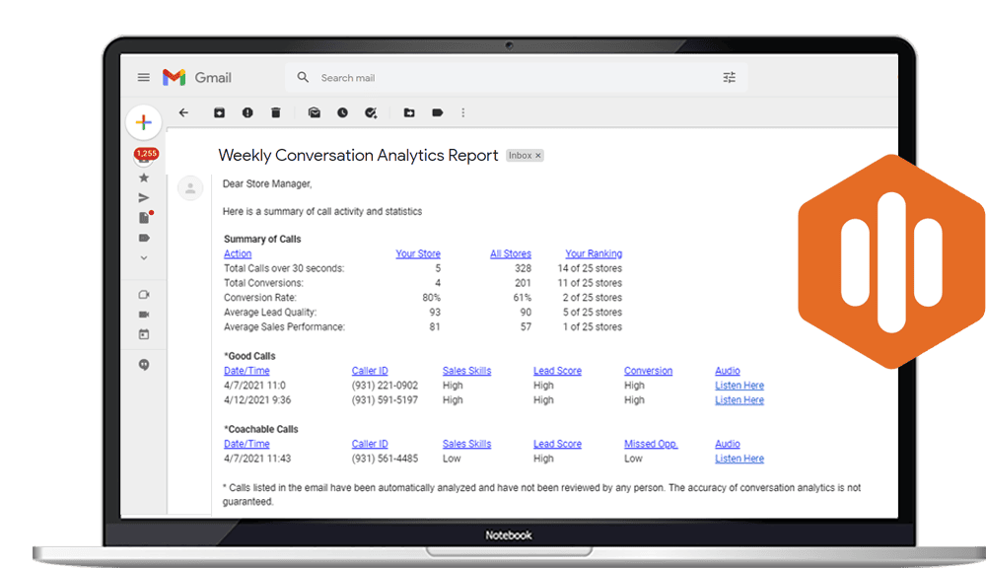This screenshot has width=986, height=568.
Task: Click the '1 of 25 stores' ranking
Action: [593, 327]
